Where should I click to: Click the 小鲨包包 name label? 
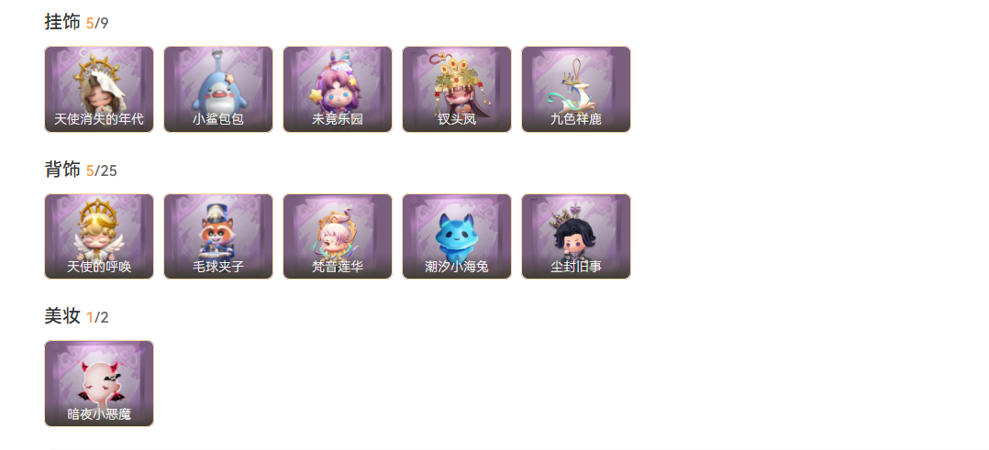point(218,119)
